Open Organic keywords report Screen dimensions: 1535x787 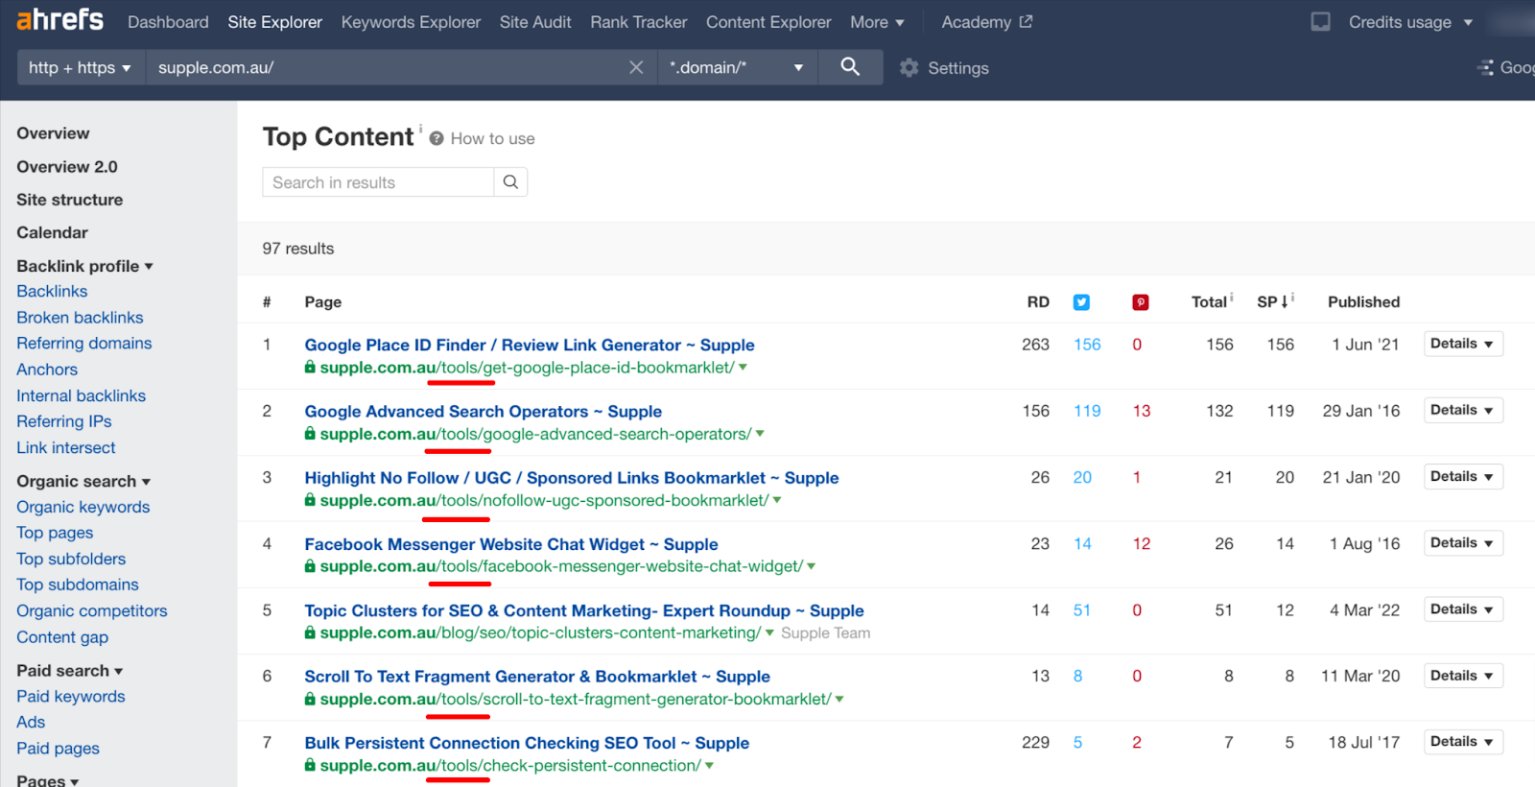pos(83,507)
